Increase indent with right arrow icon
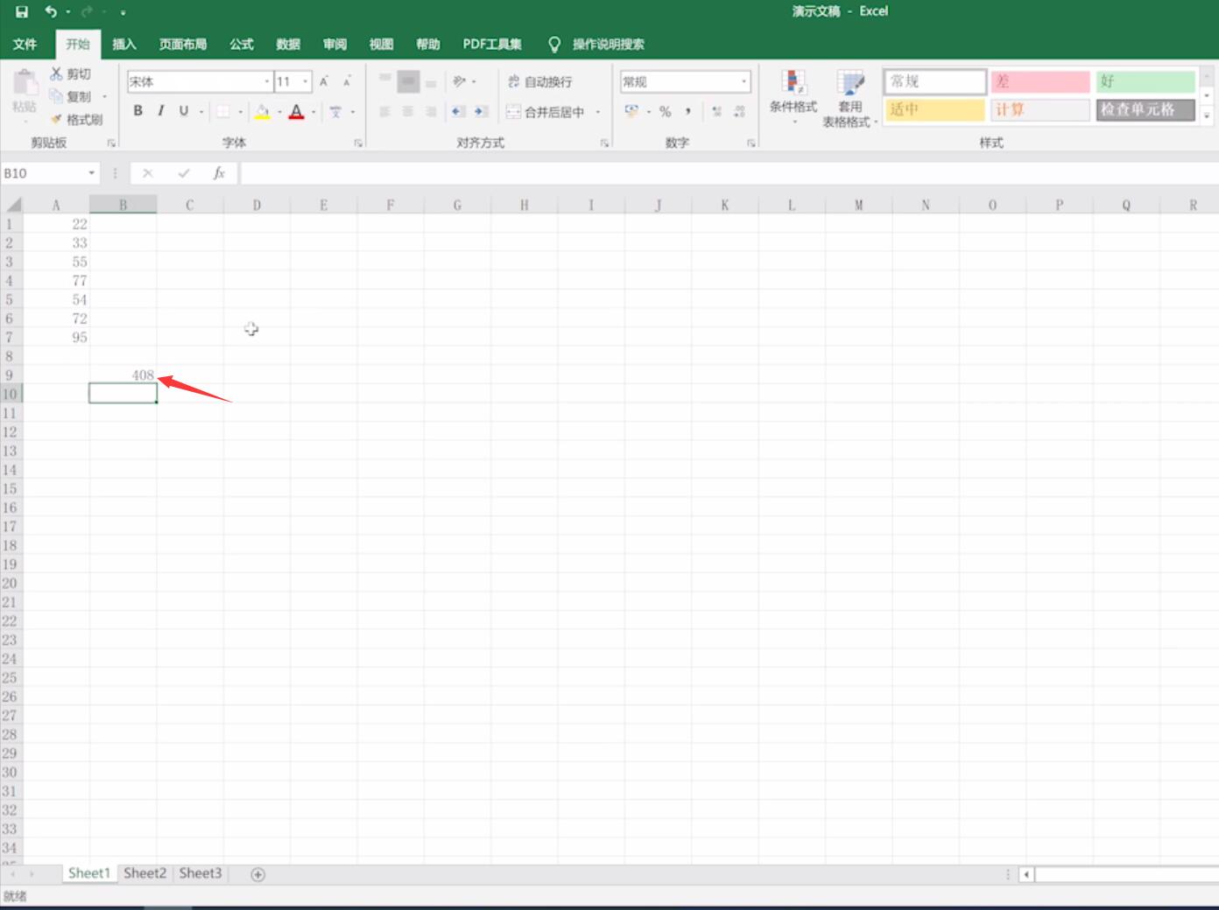 click(x=480, y=111)
